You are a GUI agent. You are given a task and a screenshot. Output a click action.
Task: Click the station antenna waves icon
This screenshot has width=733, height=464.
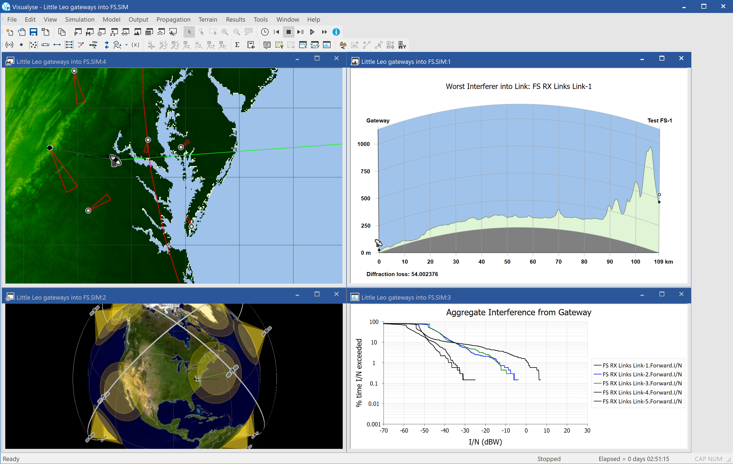coord(9,45)
